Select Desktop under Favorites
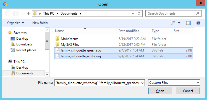 pyautogui.click(x=22, y=39)
